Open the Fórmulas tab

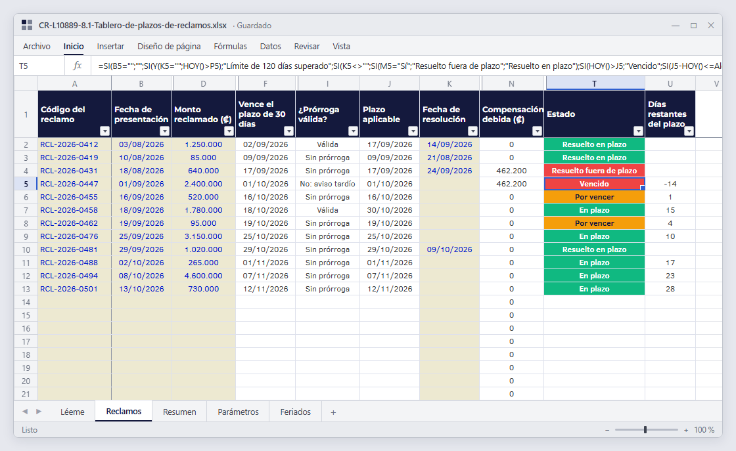pyautogui.click(x=230, y=47)
